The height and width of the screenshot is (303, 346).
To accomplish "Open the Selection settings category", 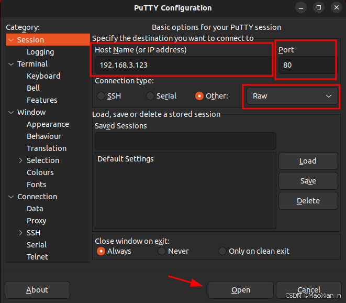I will 43,160.
